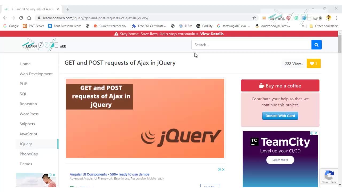Open the Angular UI Components ad link
342x192 pixels.
pyautogui.click(x=110, y=174)
